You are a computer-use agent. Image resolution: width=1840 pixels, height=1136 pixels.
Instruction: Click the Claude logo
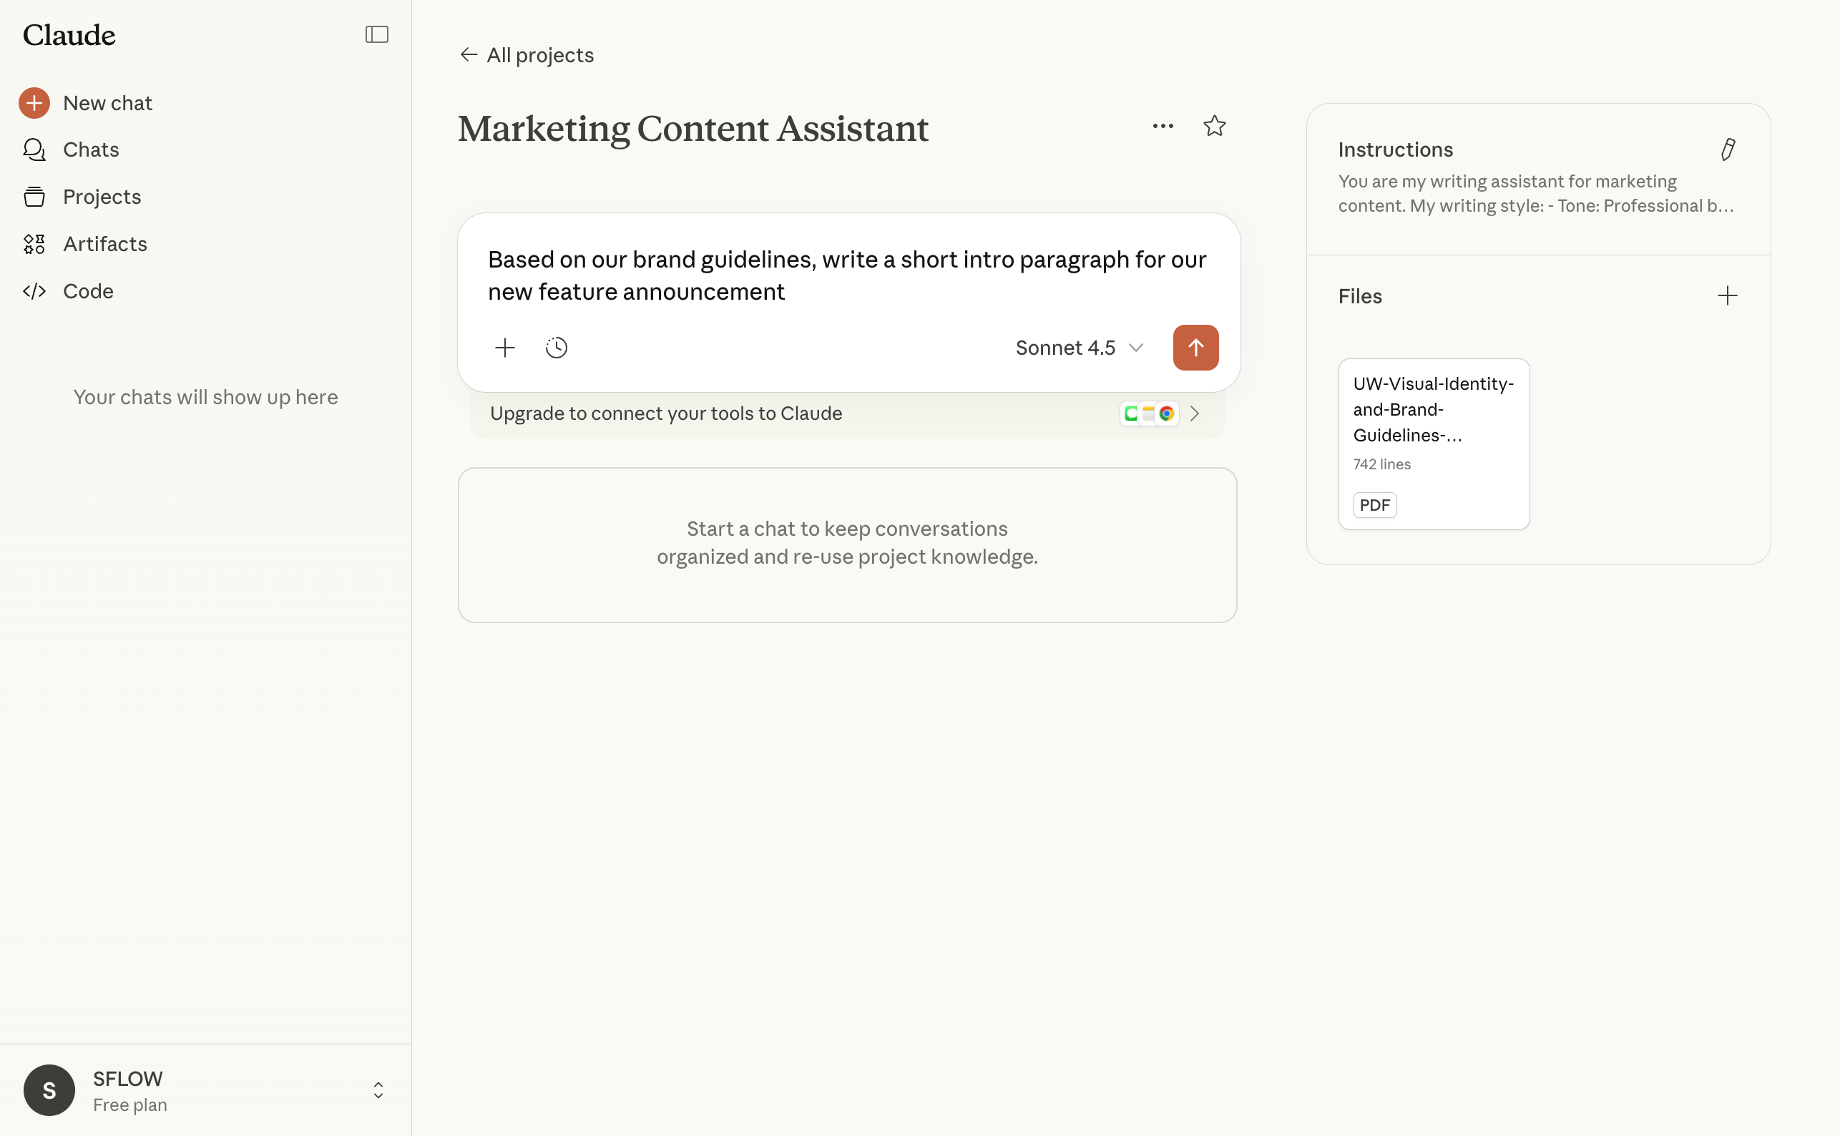pyautogui.click(x=69, y=35)
